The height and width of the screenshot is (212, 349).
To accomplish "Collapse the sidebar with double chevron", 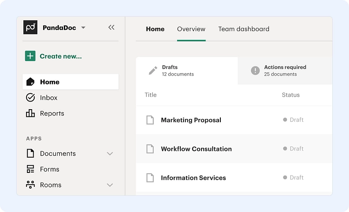I will (x=111, y=27).
